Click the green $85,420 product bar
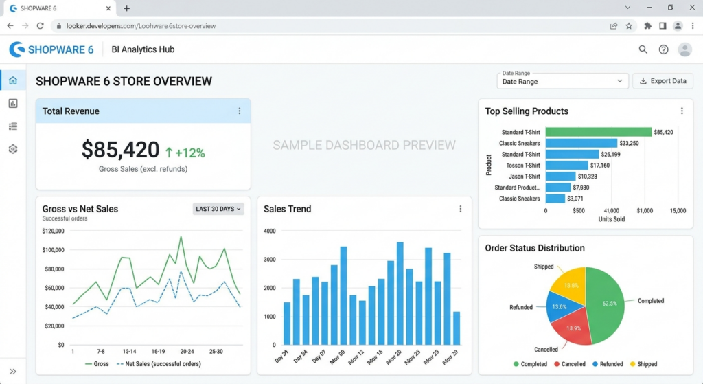 (599, 132)
